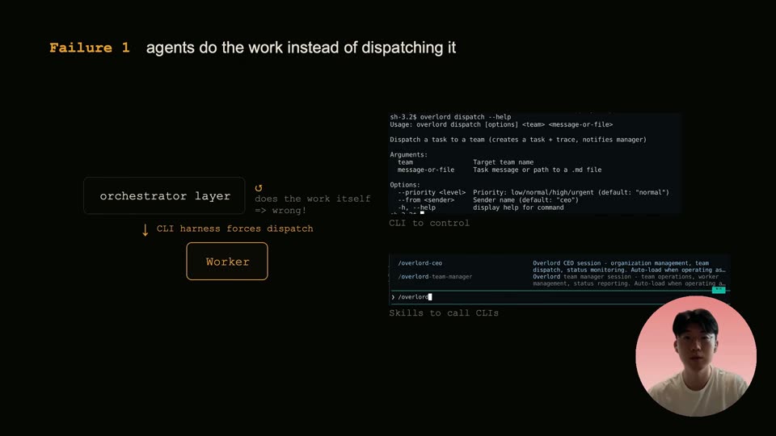This screenshot has height=436, width=776.
Task: Click the teal indicator badge in the skills terminal
Action: [719, 290]
